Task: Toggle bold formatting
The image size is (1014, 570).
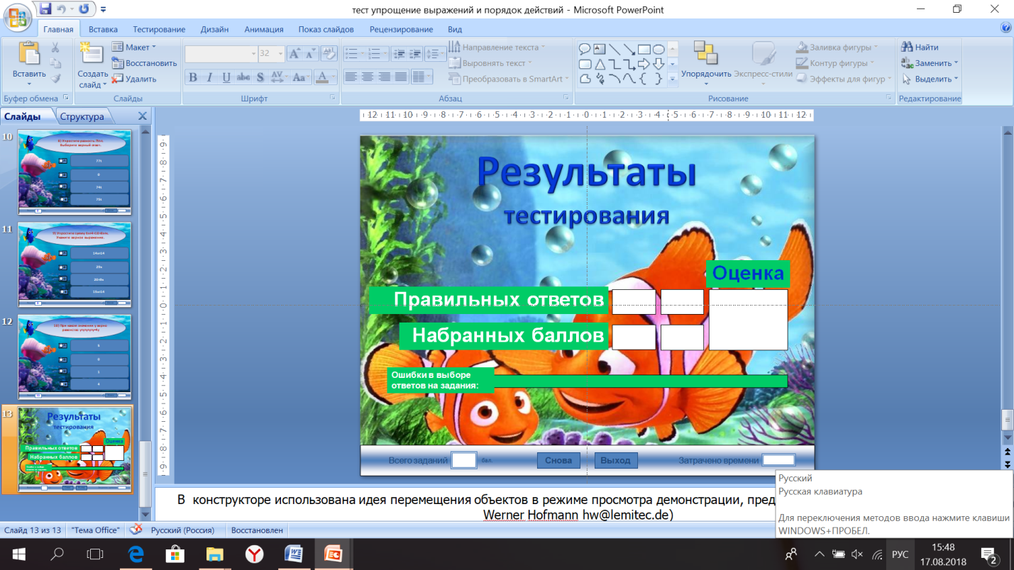Action: (193, 77)
